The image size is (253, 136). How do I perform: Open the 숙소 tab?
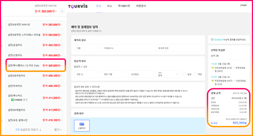point(110,6)
